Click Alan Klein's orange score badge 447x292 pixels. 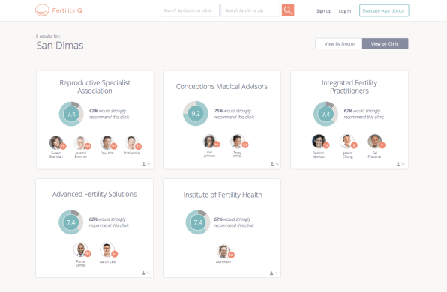(231, 255)
